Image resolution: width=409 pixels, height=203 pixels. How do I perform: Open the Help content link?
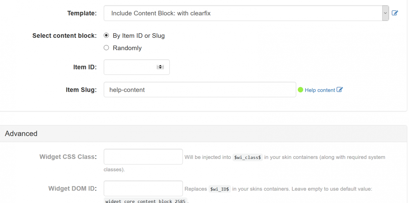click(x=320, y=90)
